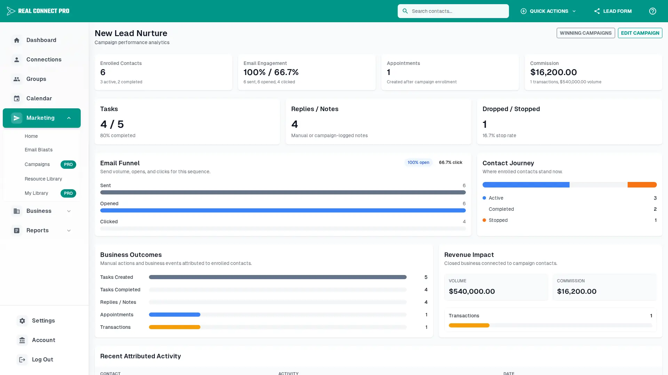Click the Completed journey legend row

click(x=570, y=209)
